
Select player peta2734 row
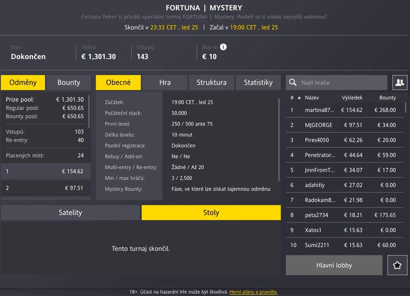point(344,215)
